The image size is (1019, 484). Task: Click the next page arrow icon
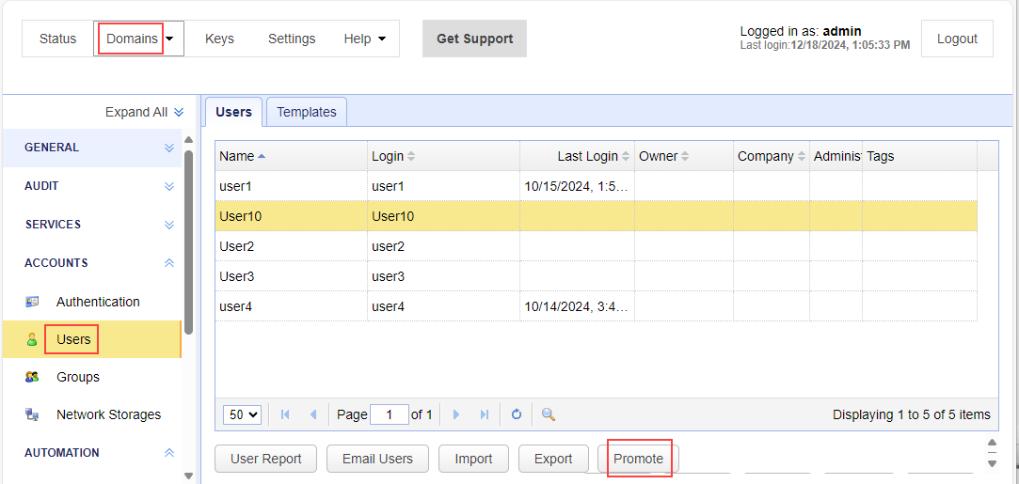coord(456,414)
